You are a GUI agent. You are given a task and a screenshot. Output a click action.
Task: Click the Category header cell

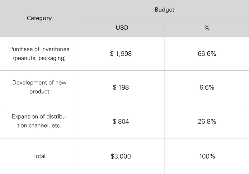pyautogui.click(x=39, y=18)
